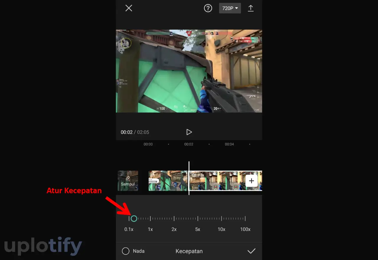Click the teal speed slider handle
Screen dimensions: 378x260
[134, 218]
